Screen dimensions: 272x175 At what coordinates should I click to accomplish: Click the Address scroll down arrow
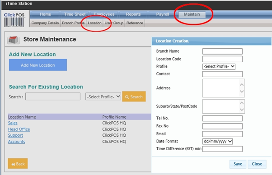[242, 92]
